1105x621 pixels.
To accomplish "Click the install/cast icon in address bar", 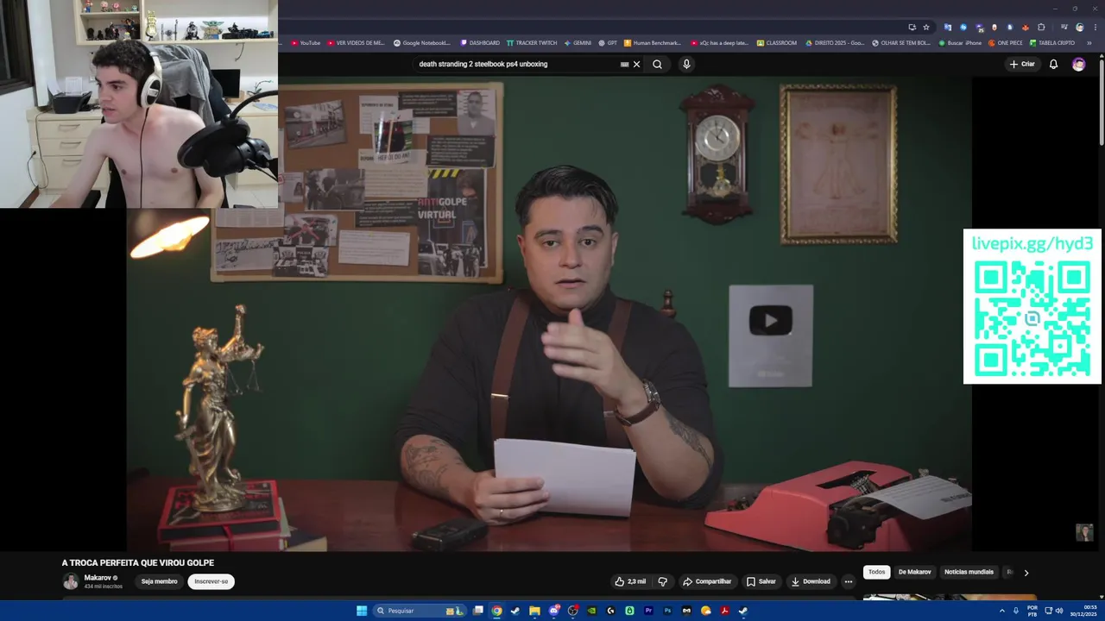I will 912,27.
